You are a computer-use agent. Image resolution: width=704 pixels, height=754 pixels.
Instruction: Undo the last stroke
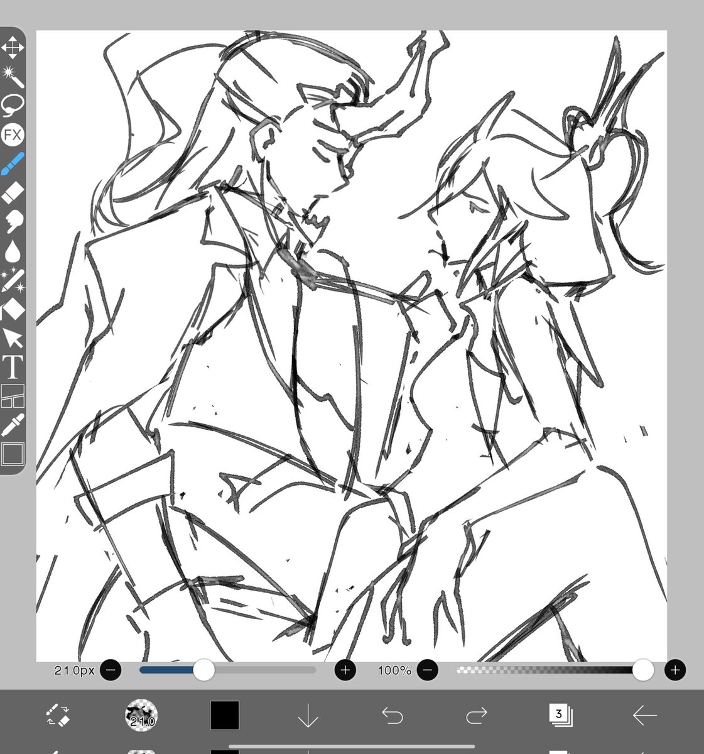pyautogui.click(x=393, y=715)
